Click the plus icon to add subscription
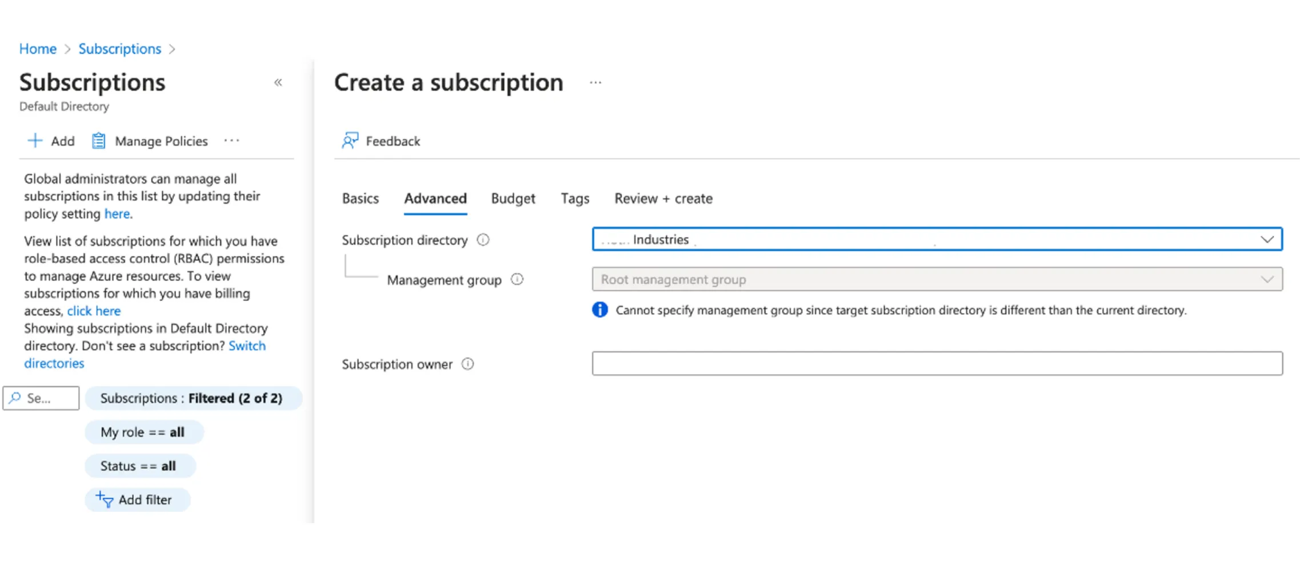Screen dimensions: 1300x582 [35, 141]
